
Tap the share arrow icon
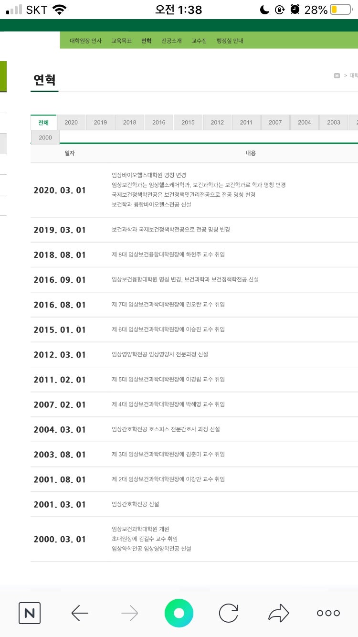coord(279,613)
